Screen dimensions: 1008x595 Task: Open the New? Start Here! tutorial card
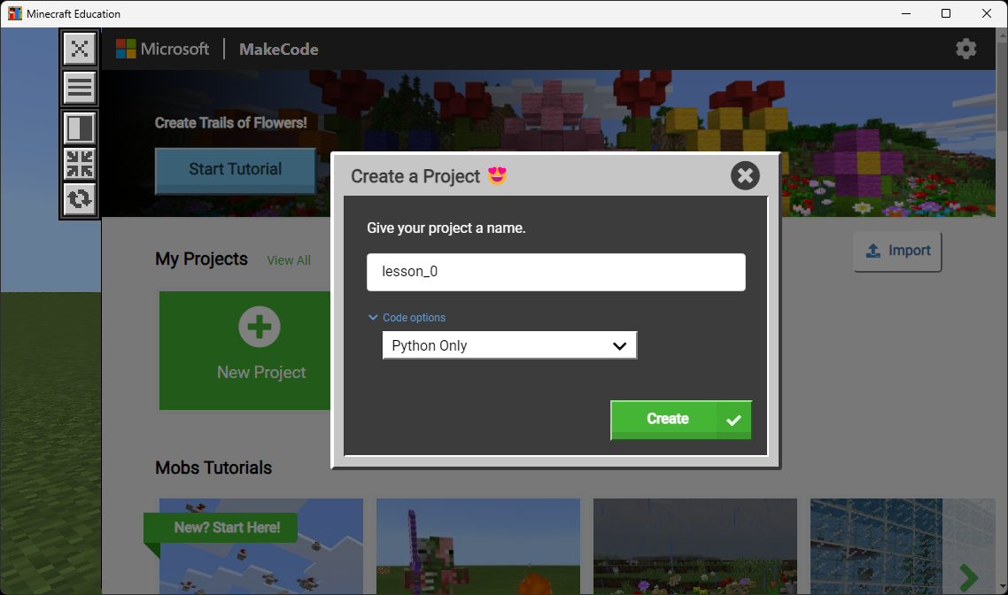point(261,546)
